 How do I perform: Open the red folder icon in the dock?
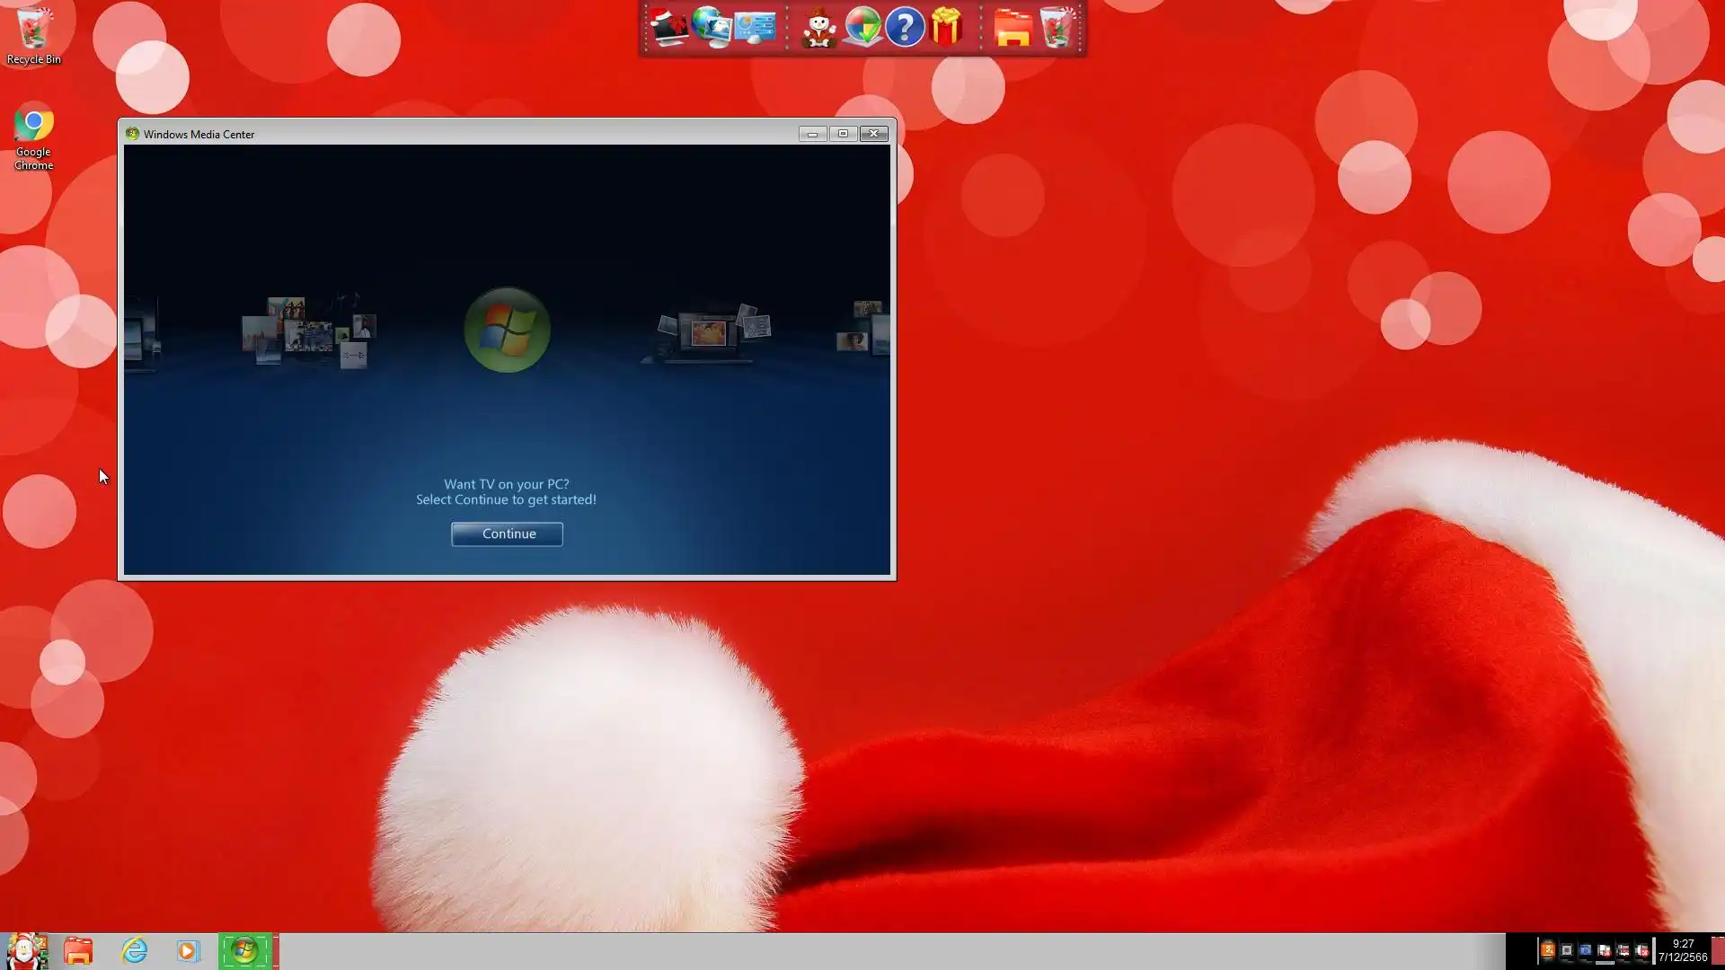(1013, 28)
